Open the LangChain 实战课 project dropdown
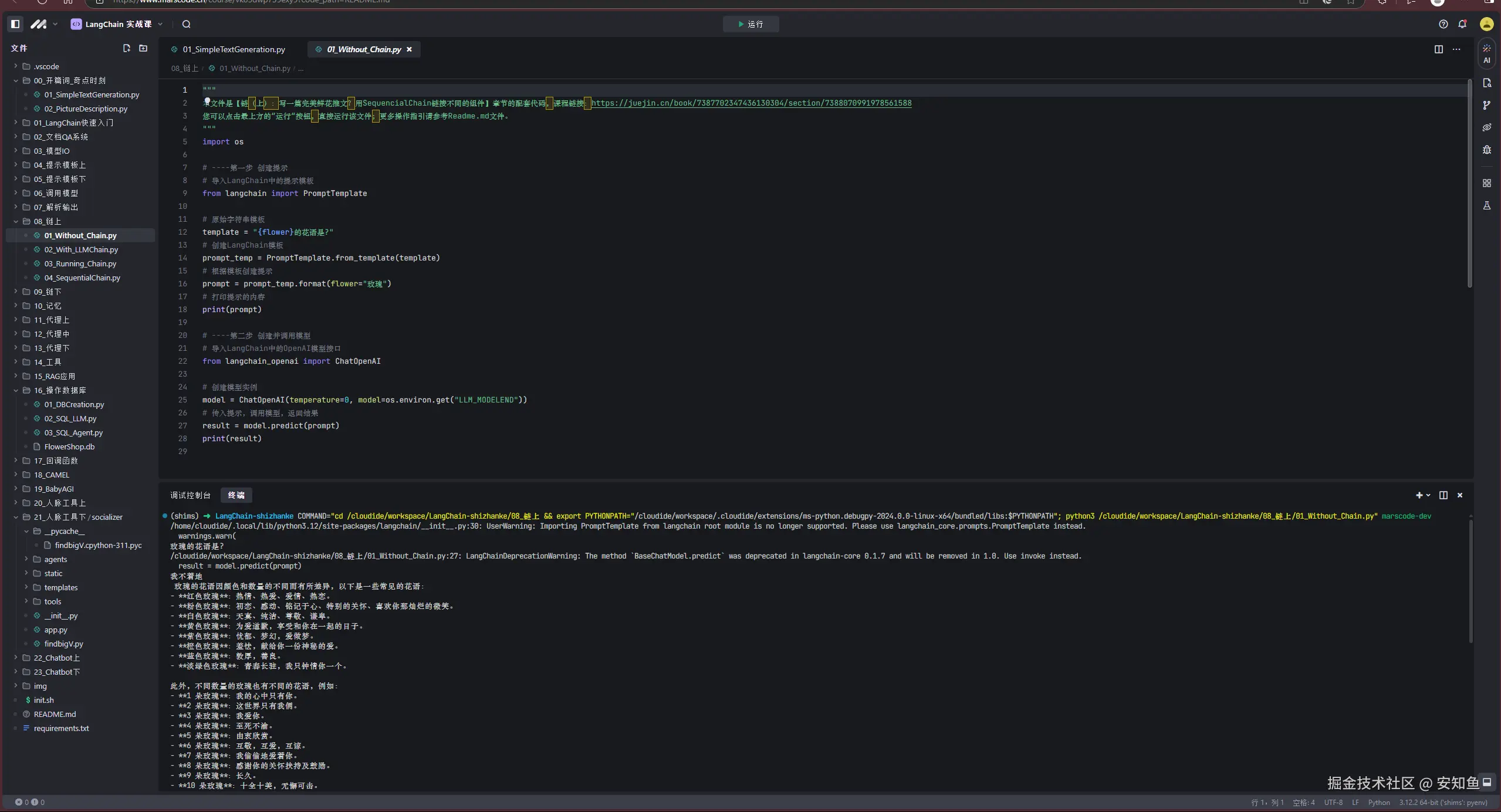 117,24
